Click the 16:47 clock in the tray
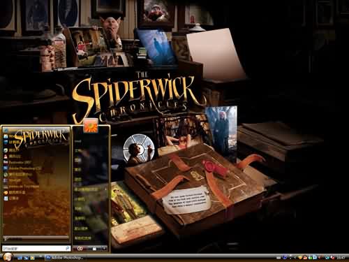The image size is (349, 262). click(341, 258)
